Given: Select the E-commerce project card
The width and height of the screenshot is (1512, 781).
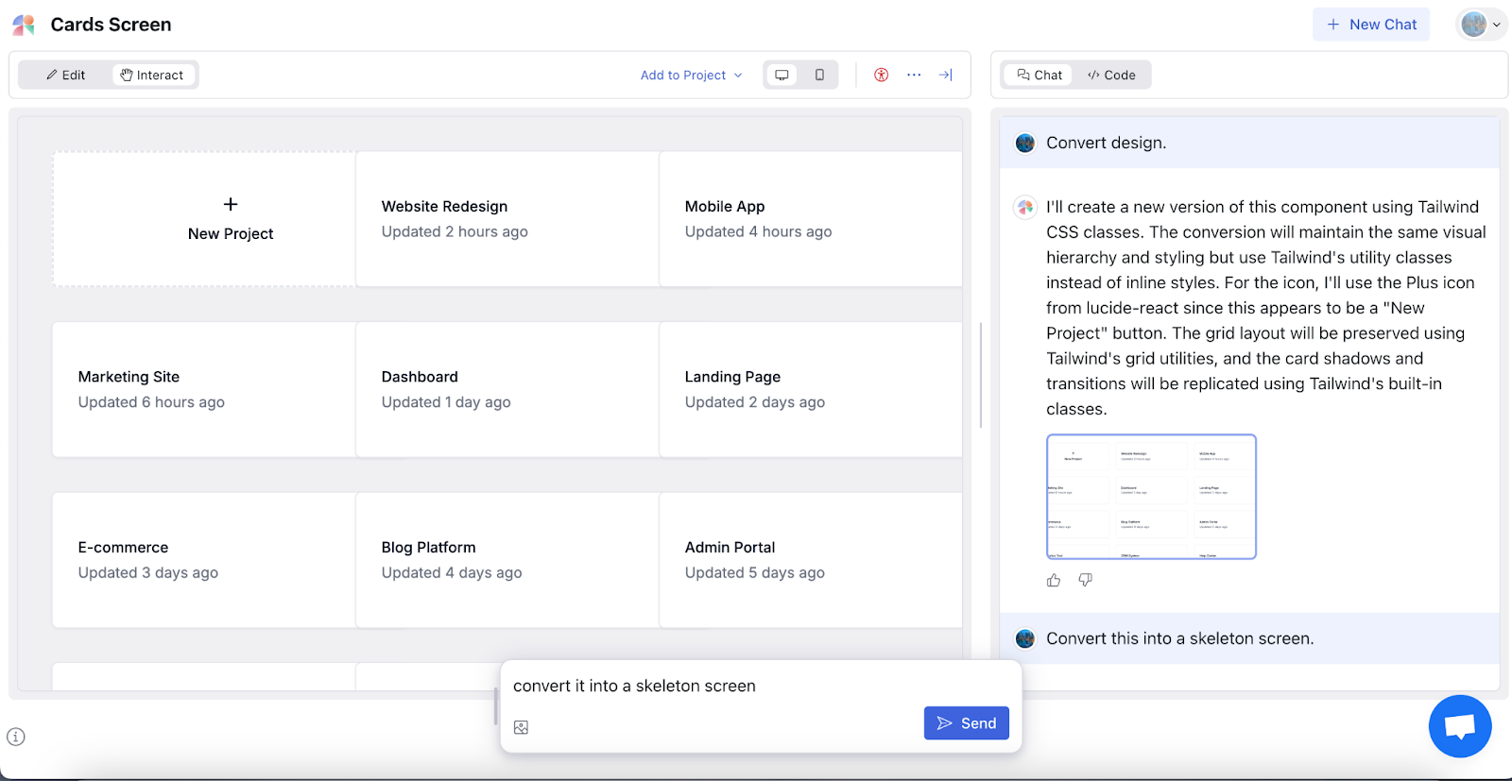Looking at the screenshot, I should click(x=204, y=560).
